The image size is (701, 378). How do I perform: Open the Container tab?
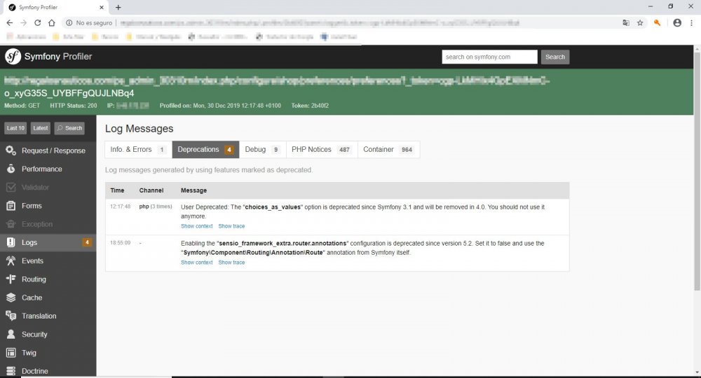click(x=388, y=150)
